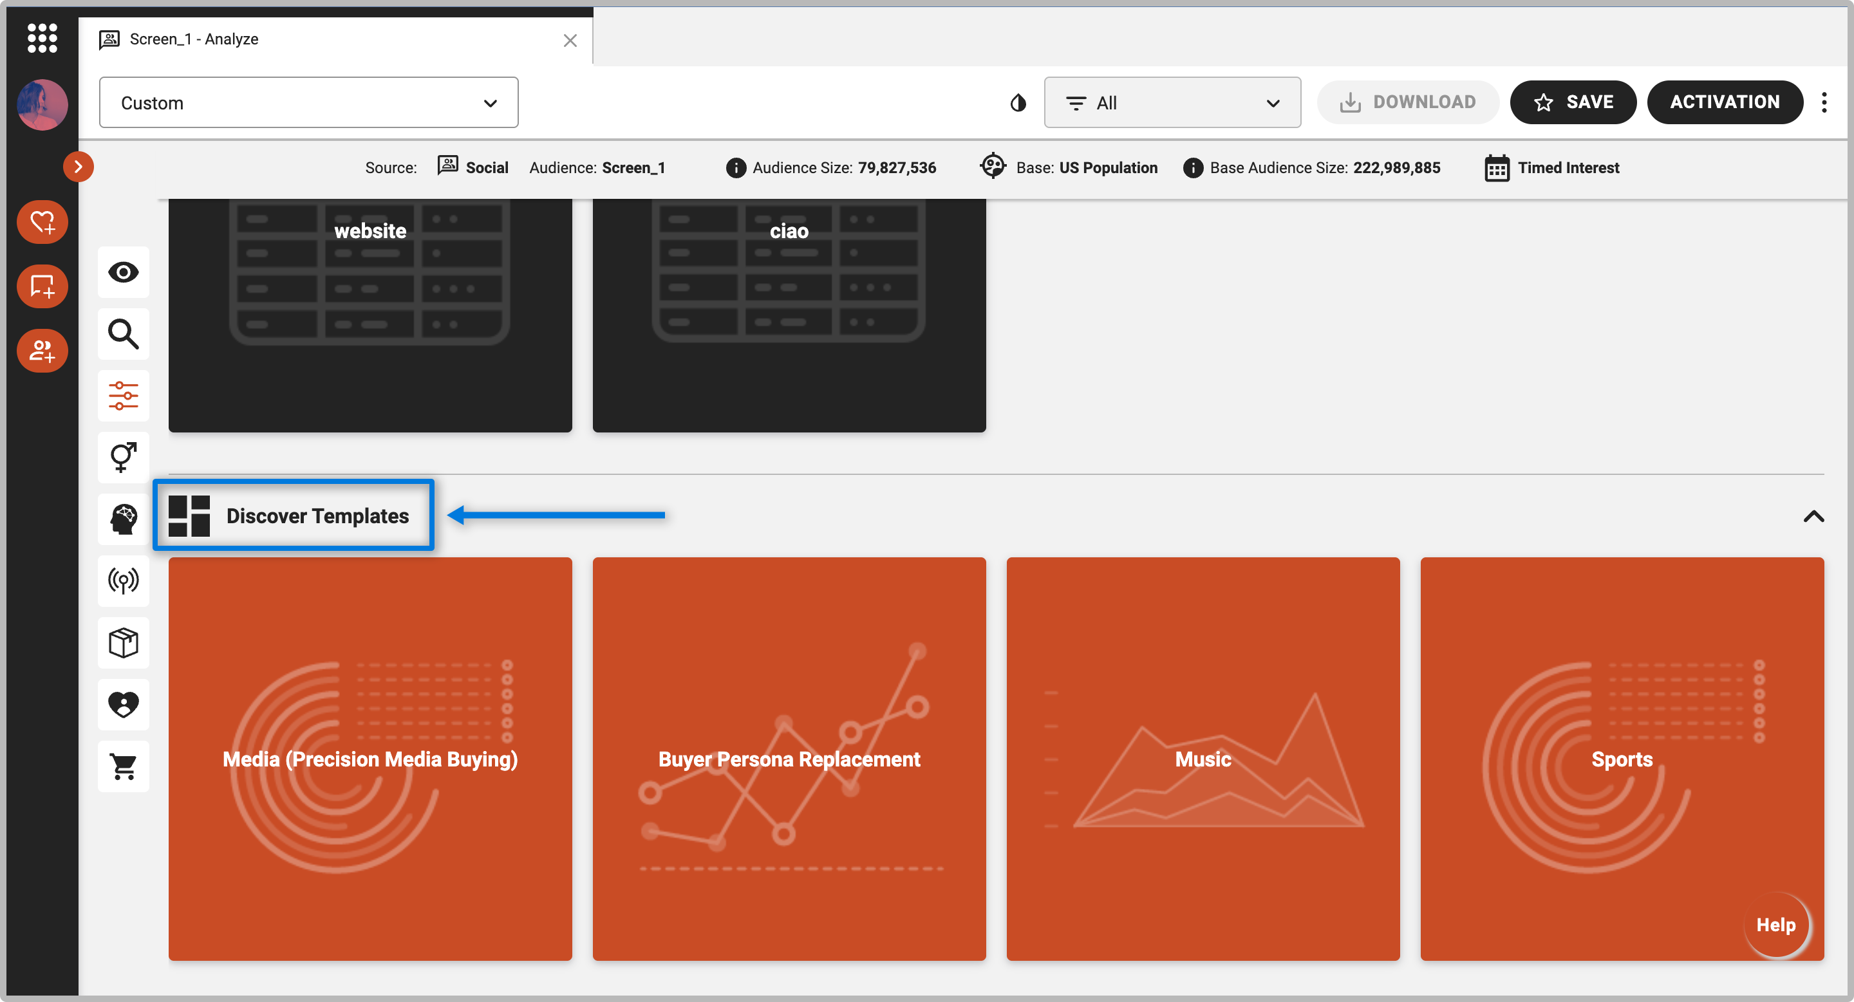Open the apps grid menu icon

click(42, 37)
